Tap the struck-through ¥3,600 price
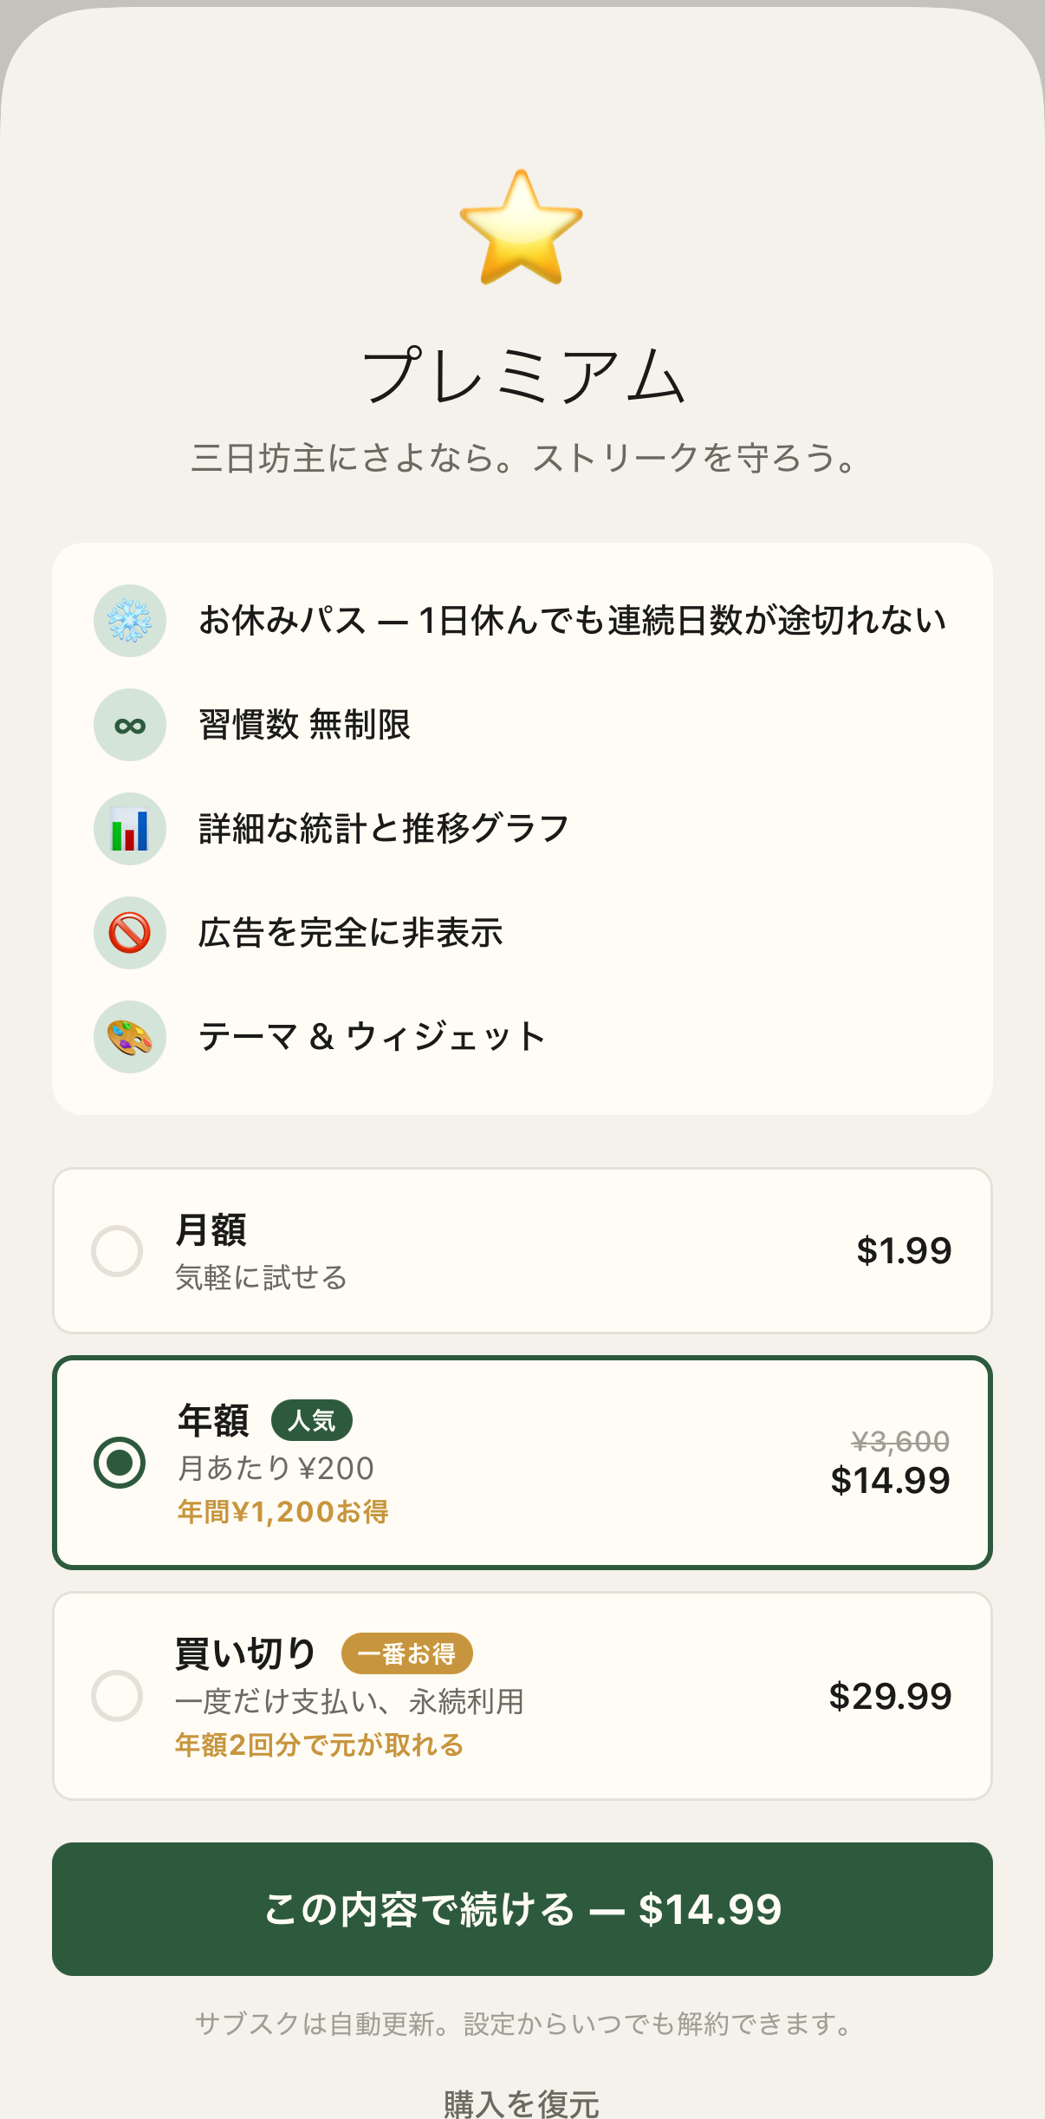Screen dimensions: 1045x2119 point(900,1441)
